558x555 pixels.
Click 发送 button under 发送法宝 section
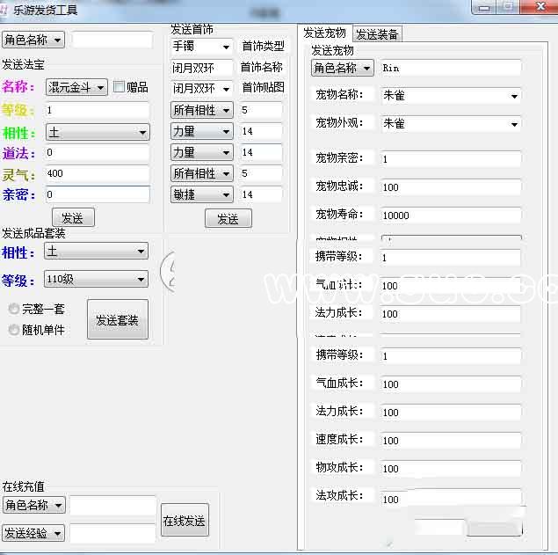(x=73, y=217)
